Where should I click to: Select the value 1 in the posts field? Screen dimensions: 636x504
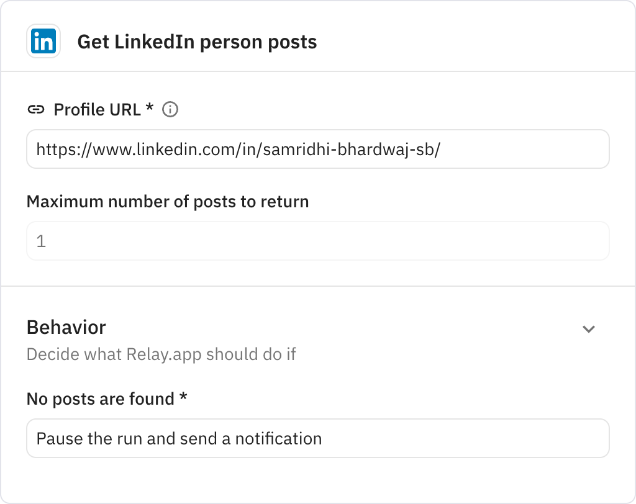point(41,241)
